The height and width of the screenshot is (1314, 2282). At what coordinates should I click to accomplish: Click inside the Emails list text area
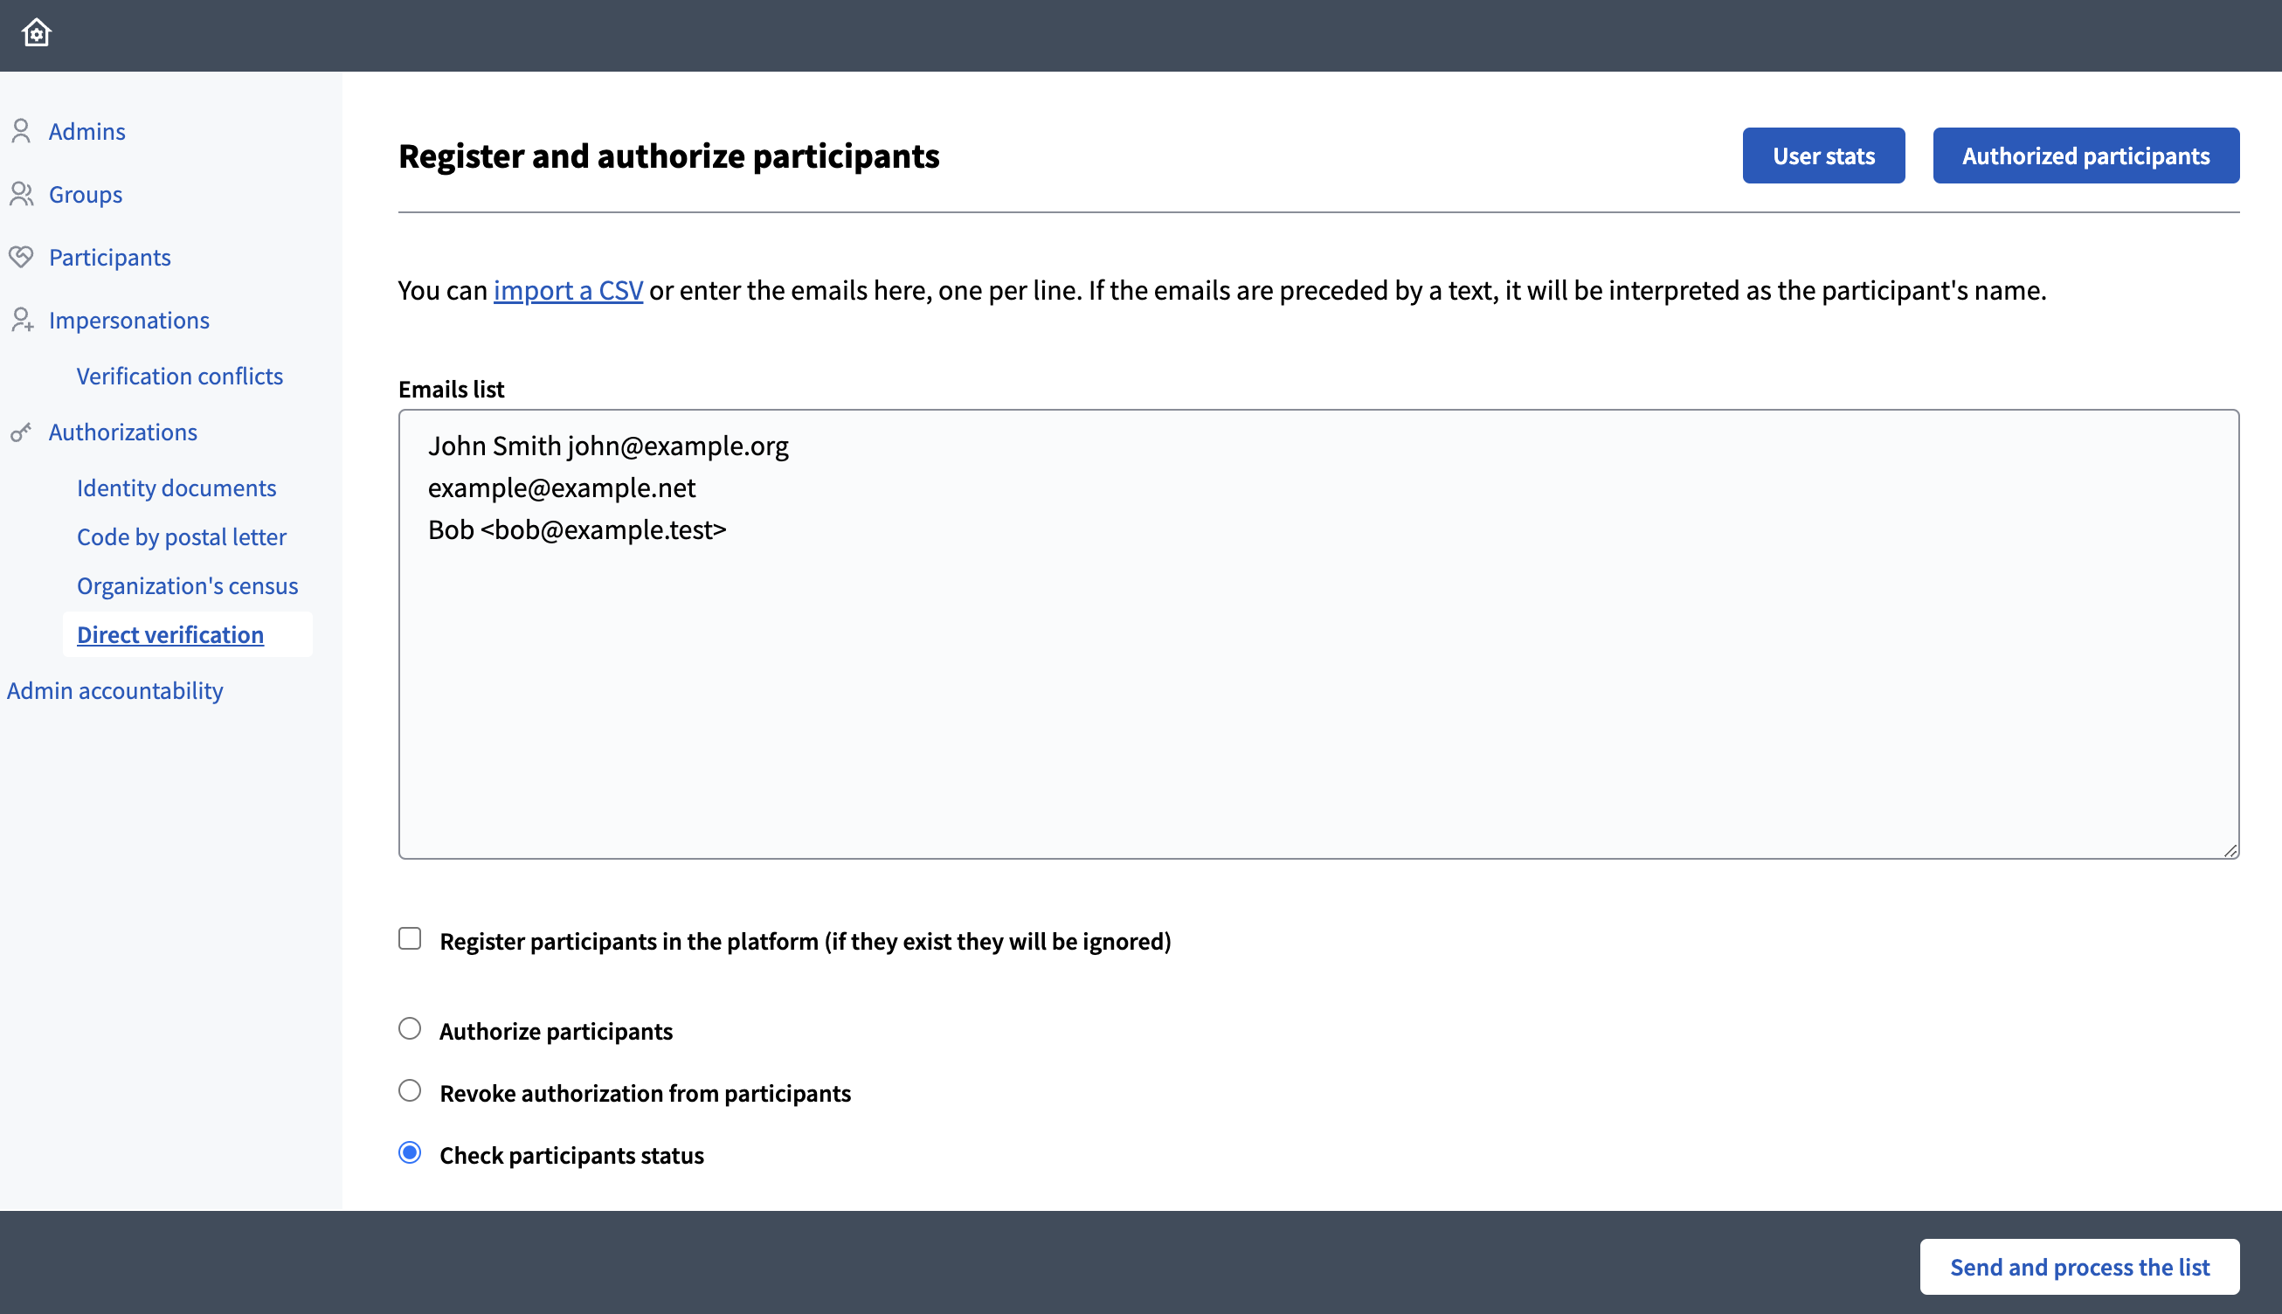coord(1317,686)
